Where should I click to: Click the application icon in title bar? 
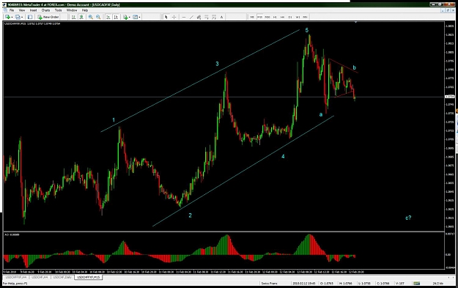coord(4,4)
